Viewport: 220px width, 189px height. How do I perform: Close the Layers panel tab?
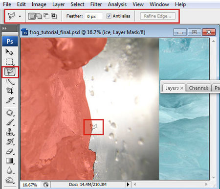(x=182, y=88)
